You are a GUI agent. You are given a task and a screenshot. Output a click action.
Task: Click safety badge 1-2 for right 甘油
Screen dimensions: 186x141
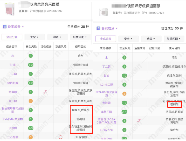(x=124, y=75)
